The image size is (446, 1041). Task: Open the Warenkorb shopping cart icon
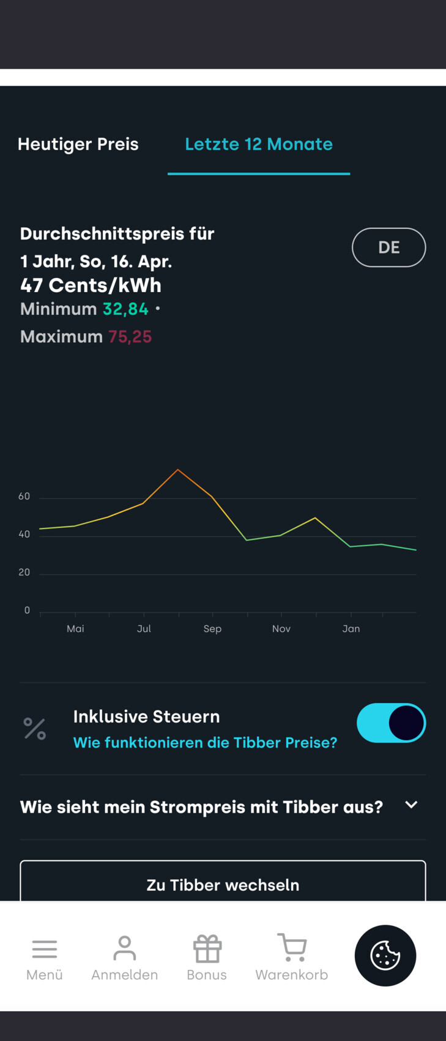pos(292,948)
